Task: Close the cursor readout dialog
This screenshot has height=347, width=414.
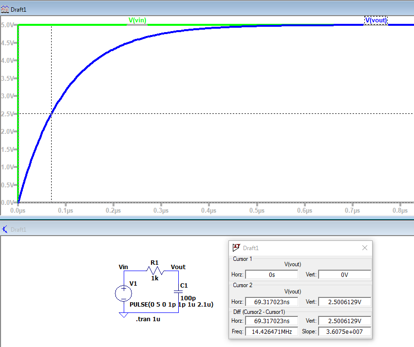Action: [x=364, y=248]
